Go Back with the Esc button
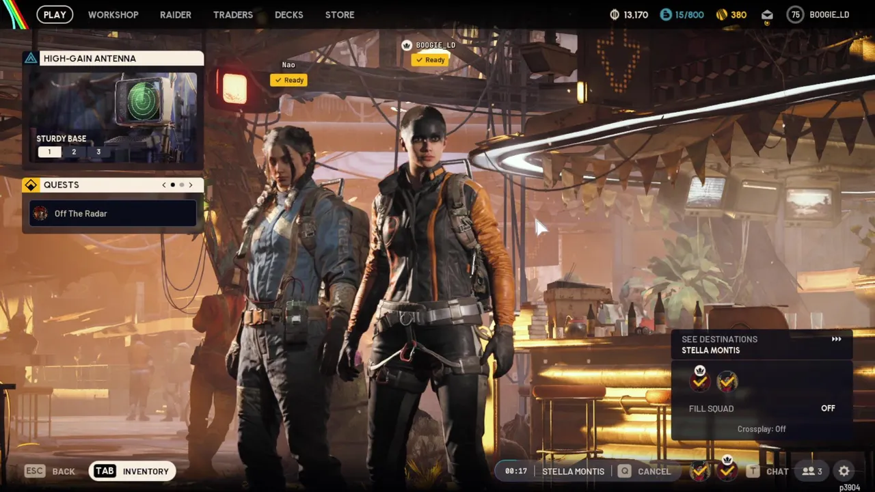This screenshot has width=875, height=492. coord(51,471)
